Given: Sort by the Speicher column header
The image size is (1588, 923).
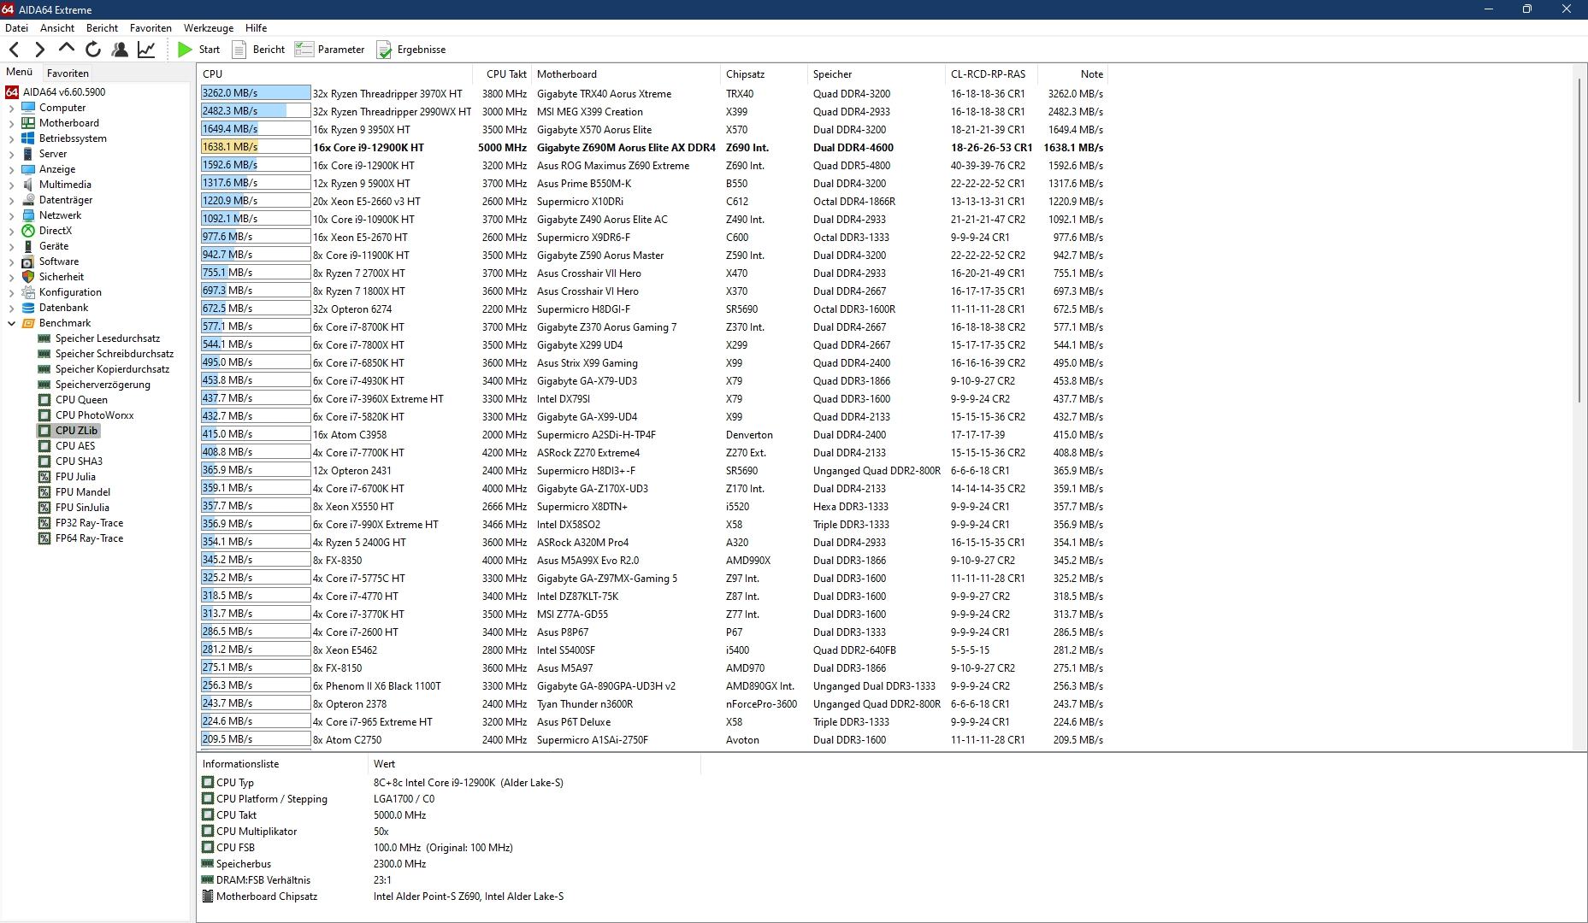Looking at the screenshot, I should 877,74.
